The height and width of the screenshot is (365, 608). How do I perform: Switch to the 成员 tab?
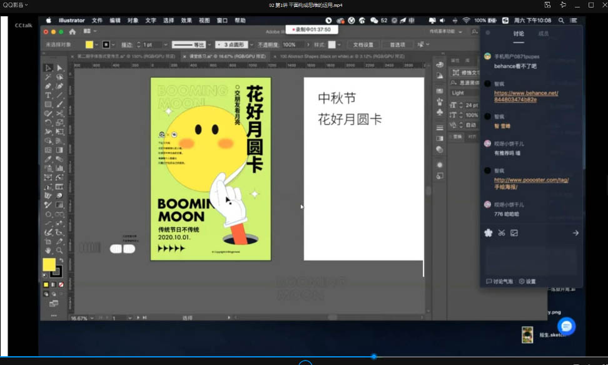[x=543, y=34]
